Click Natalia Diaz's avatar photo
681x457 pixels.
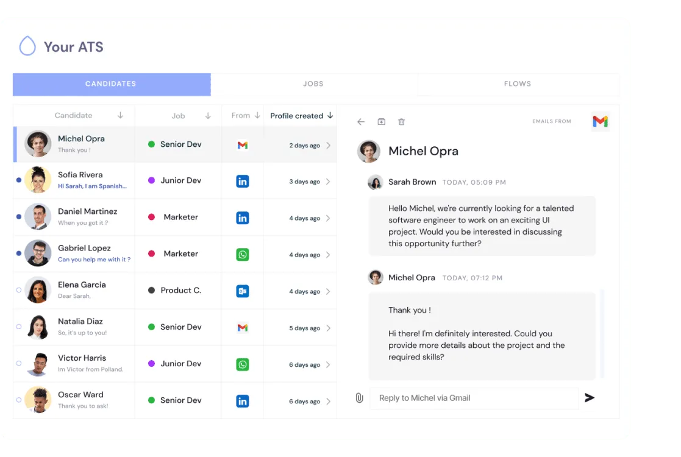(x=38, y=327)
